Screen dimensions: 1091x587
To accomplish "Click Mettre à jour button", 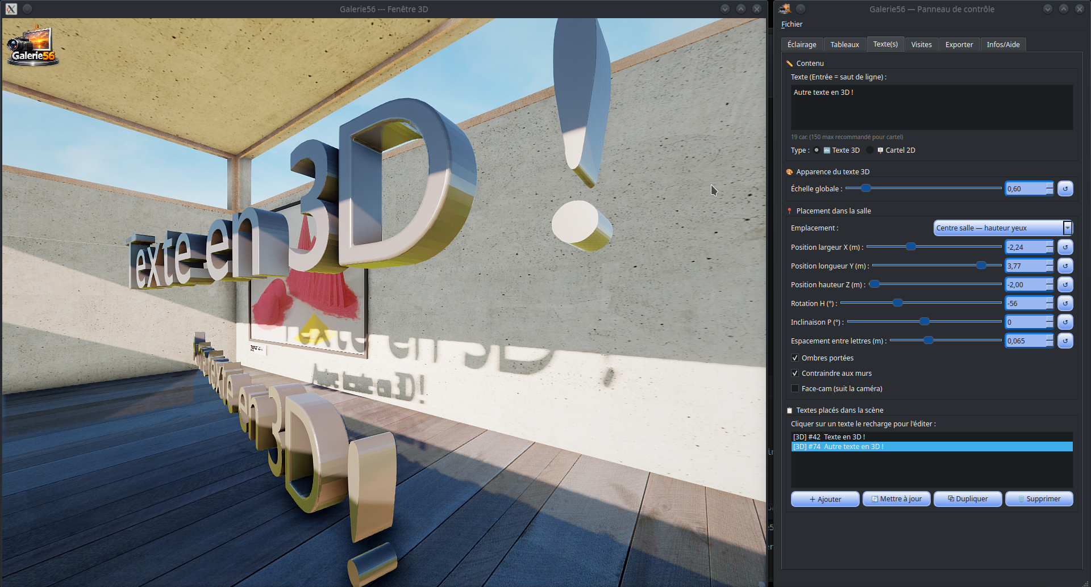I will click(x=897, y=499).
